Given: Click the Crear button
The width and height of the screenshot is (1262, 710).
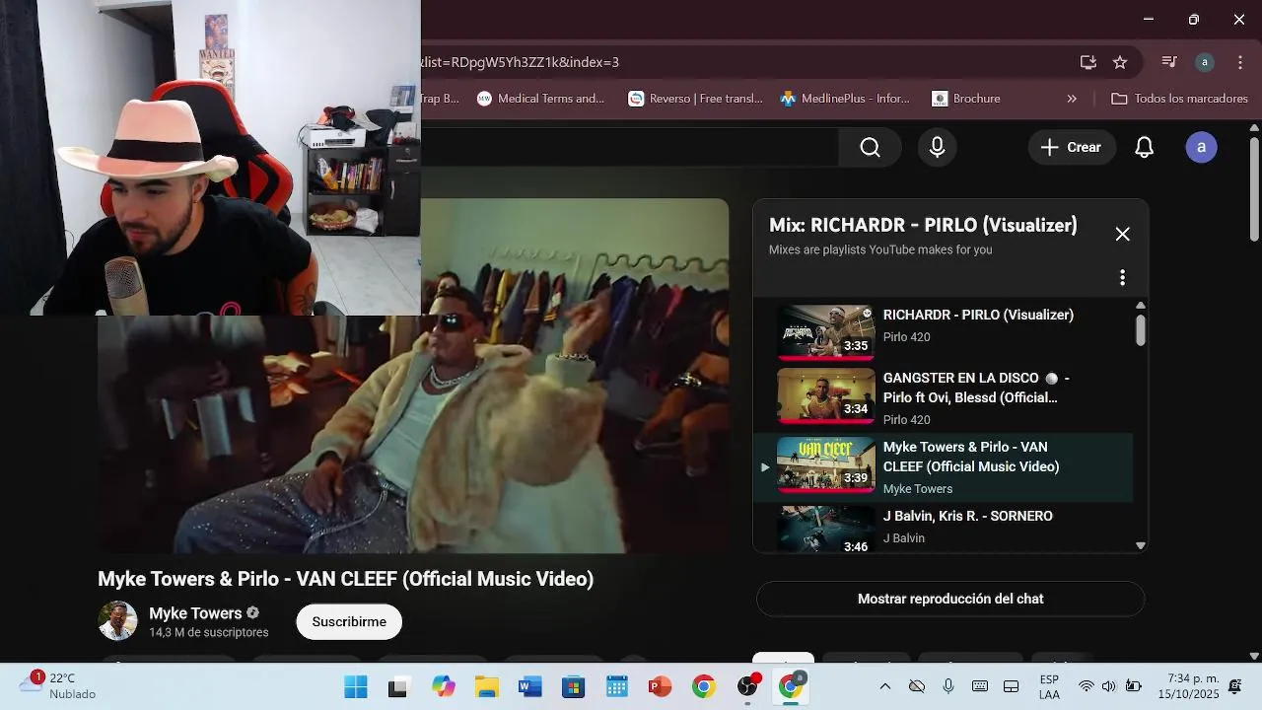Looking at the screenshot, I should coord(1072,147).
